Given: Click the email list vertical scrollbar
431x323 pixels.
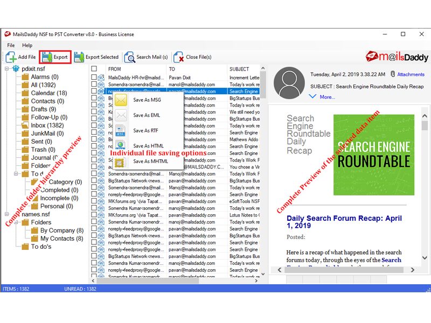Looking at the screenshot, I should tap(263, 161).
